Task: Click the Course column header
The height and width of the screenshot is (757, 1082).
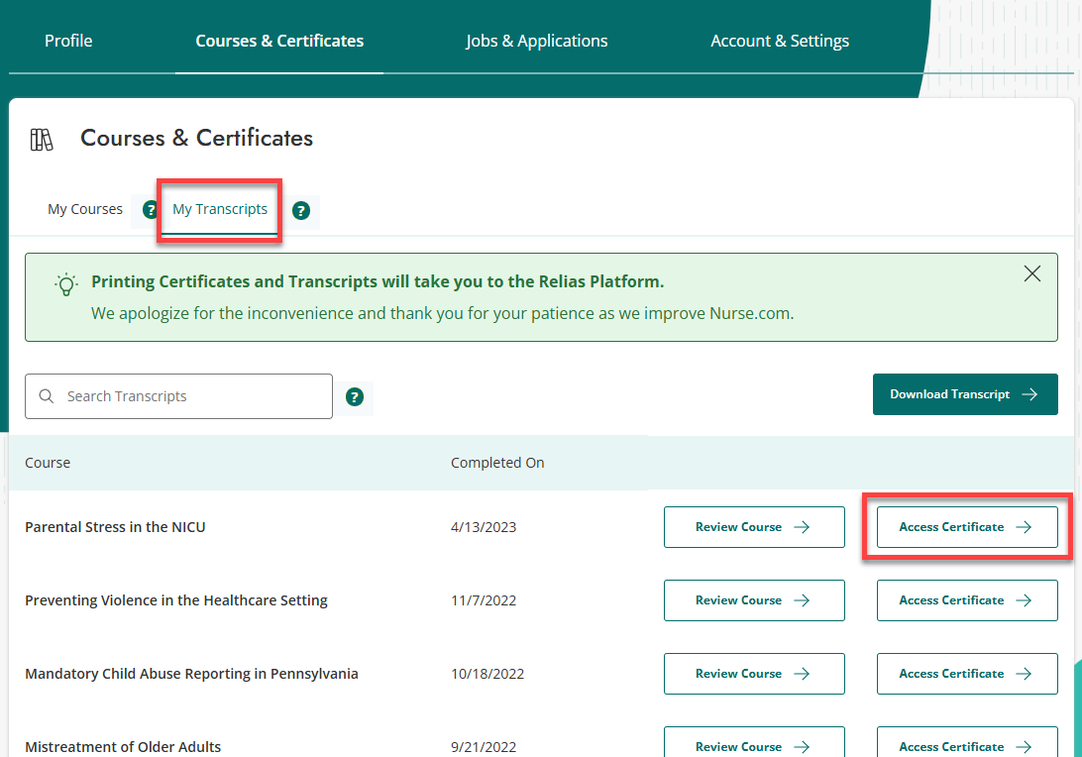Action: (48, 463)
